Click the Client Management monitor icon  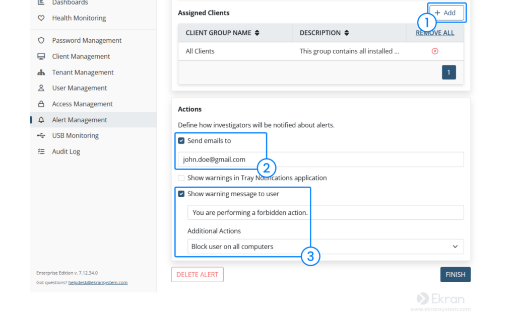41,56
